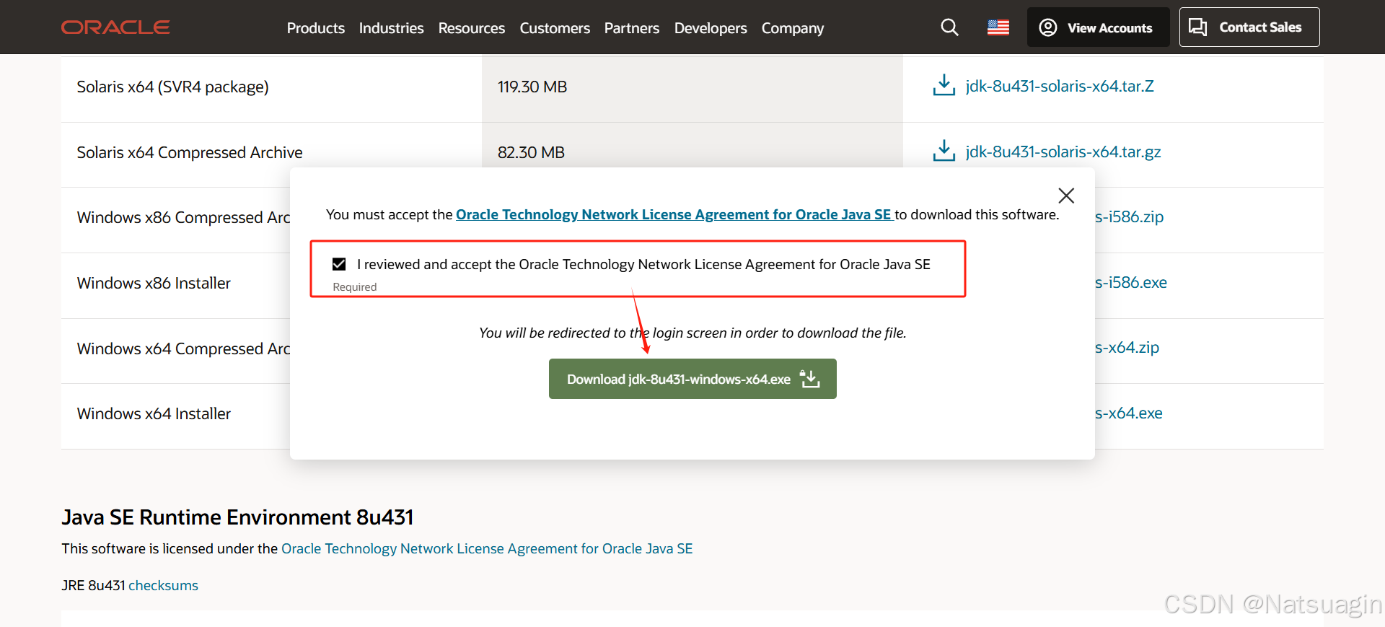Click the redirect notice text in dialog
The width and height of the screenshot is (1385, 627).
692,333
